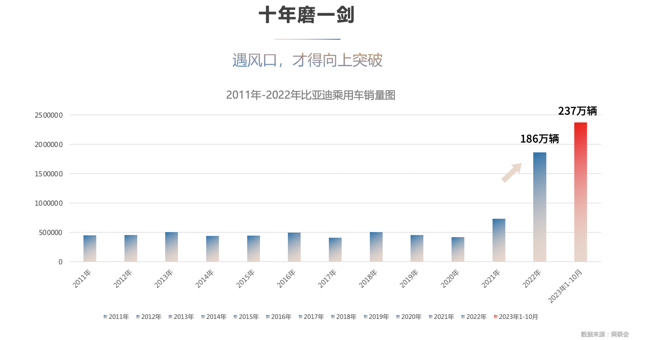Pick the 2018年 sales bar

pyautogui.click(x=376, y=247)
